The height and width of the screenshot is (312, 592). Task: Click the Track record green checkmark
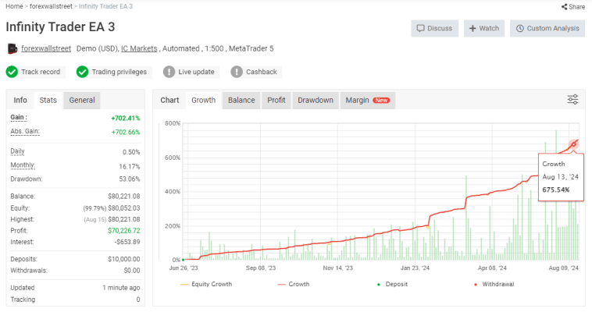12,72
